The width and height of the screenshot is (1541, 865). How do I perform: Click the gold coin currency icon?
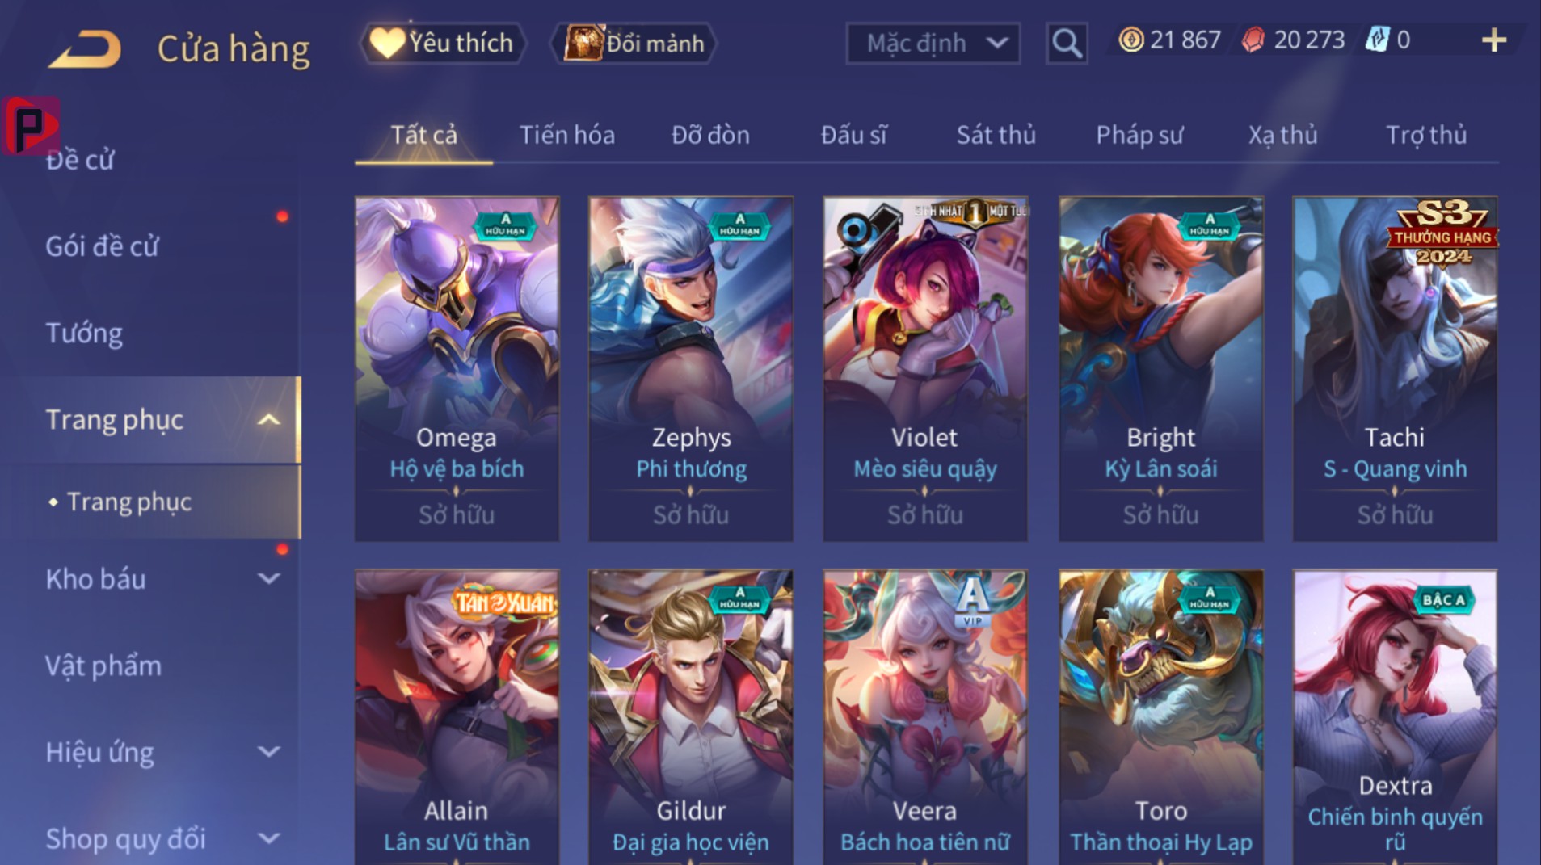tap(1130, 40)
